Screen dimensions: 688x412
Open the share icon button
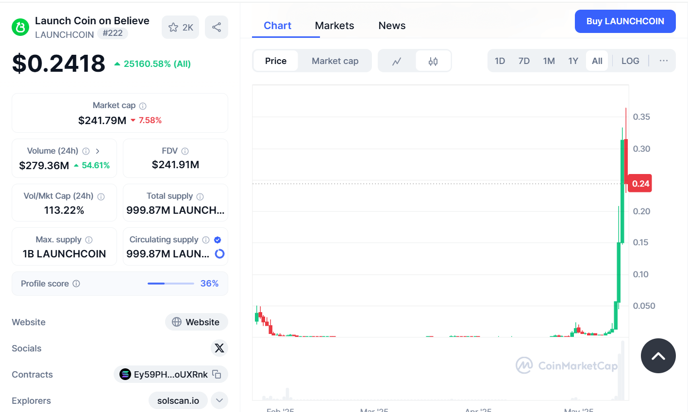click(217, 27)
